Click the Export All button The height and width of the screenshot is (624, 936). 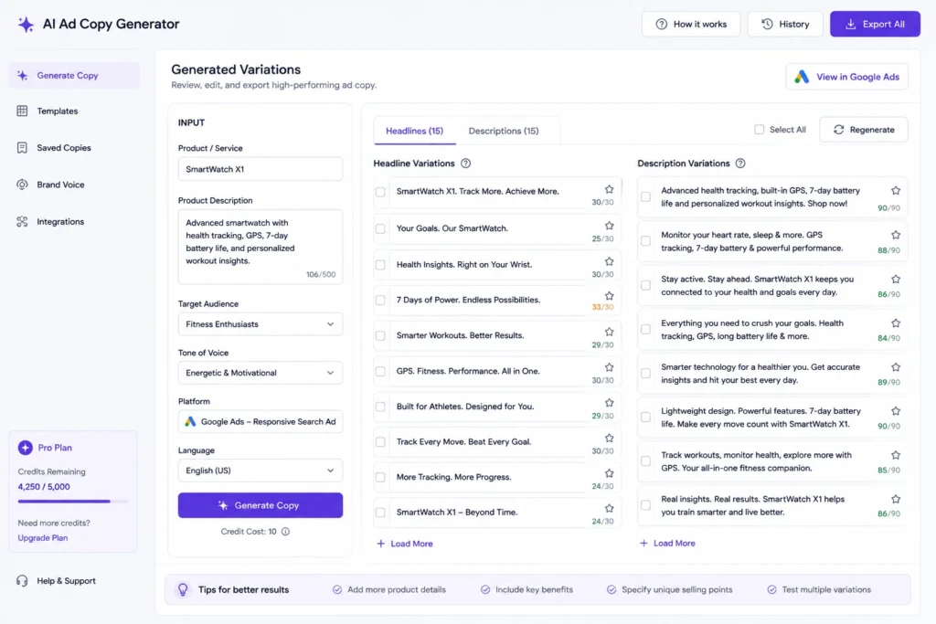coord(875,25)
